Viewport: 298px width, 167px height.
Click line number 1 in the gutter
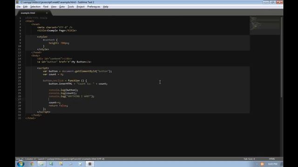coord(20,18)
